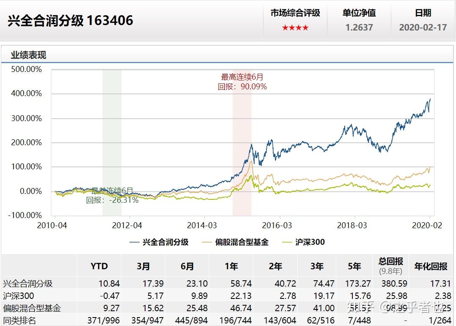This screenshot has width=456, height=326.
Task: Open the 业绩表现 tab header
Action: (x=28, y=55)
